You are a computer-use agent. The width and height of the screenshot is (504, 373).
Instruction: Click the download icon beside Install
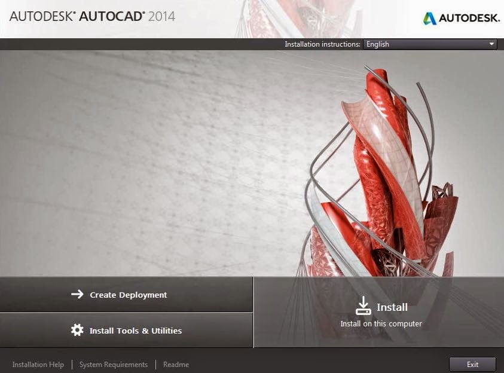click(364, 305)
